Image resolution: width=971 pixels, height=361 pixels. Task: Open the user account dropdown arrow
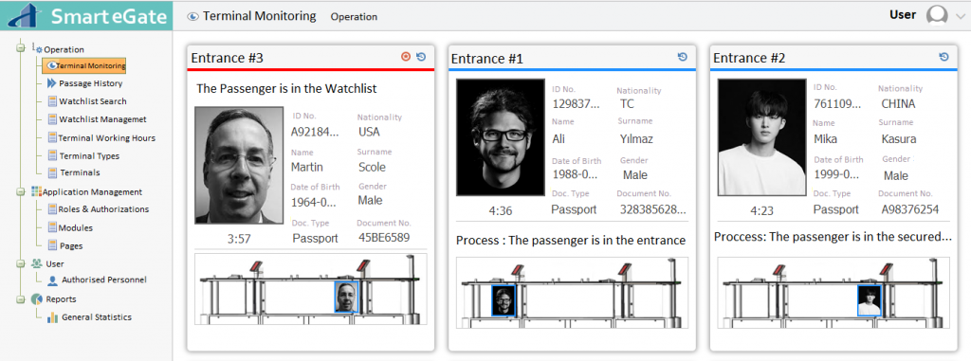[961, 17]
